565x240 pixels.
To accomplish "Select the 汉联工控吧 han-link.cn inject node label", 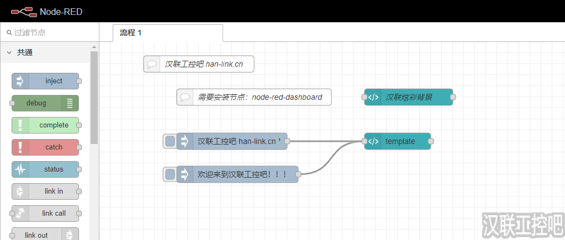I will click(239, 141).
